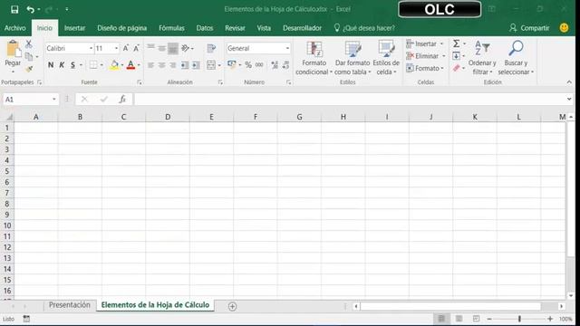This screenshot has width=580, height=326.
Task: Toggle italic (K) formatting
Action: point(62,65)
